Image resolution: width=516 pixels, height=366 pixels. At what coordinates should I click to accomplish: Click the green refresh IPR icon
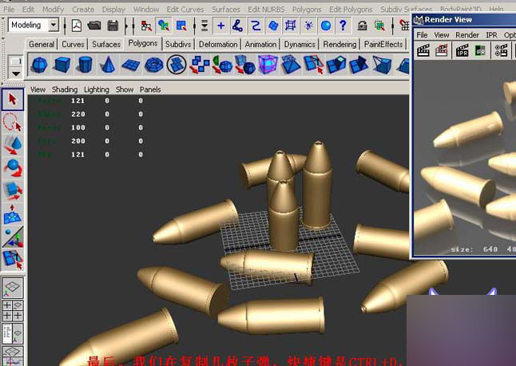pos(480,50)
